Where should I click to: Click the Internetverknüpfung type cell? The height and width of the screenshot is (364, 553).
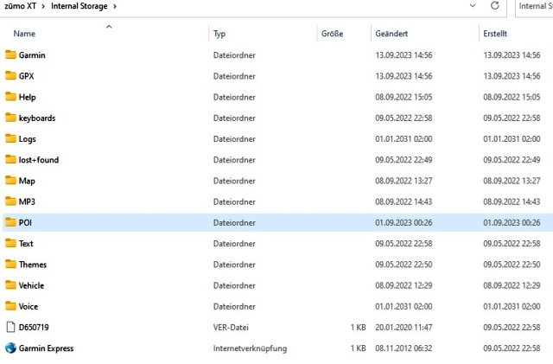pyautogui.click(x=250, y=348)
